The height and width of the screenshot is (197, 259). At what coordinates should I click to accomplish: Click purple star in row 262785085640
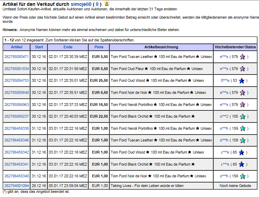[242, 93]
